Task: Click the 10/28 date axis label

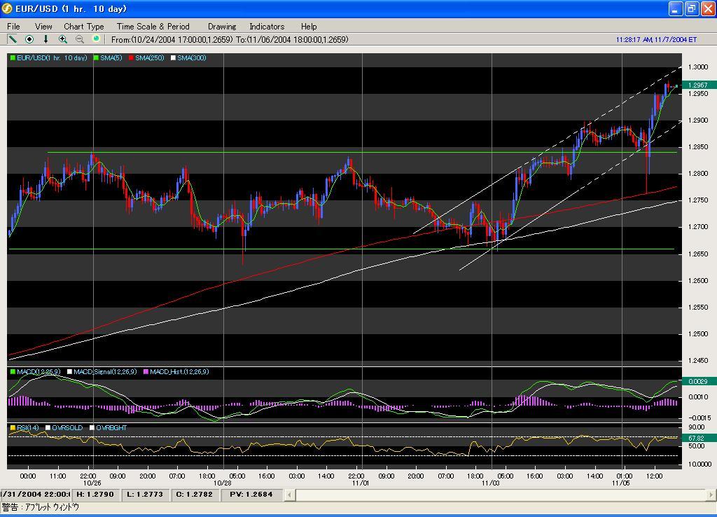Action: [x=223, y=483]
